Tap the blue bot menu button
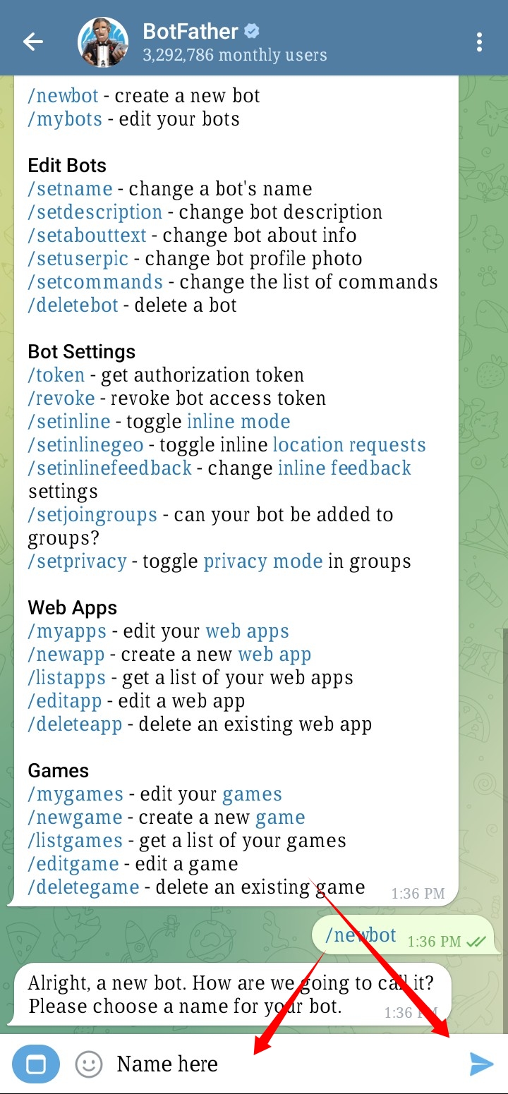This screenshot has height=1094, width=508. coord(36,1064)
